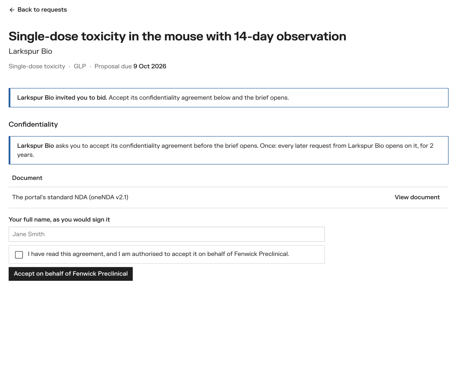The height and width of the screenshot is (371, 464).
Task: Click the 'Your full name, as you would sign it' label
Action: [x=59, y=220]
